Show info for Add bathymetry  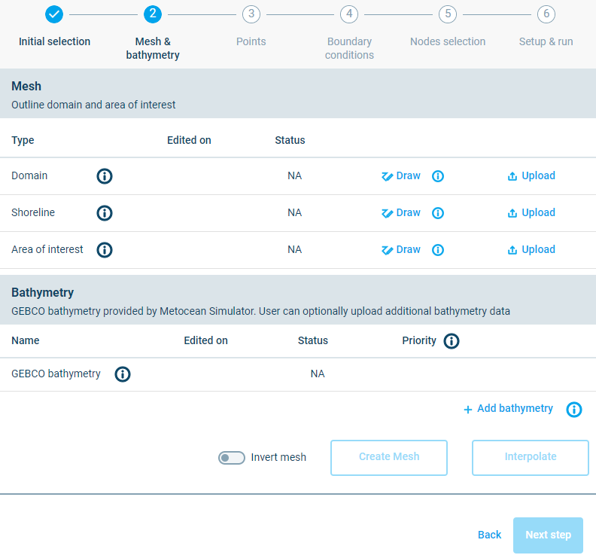point(574,410)
